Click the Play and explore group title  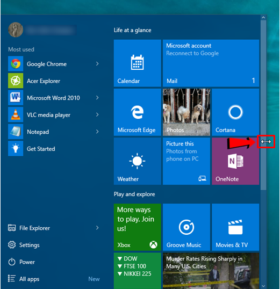[x=134, y=194]
